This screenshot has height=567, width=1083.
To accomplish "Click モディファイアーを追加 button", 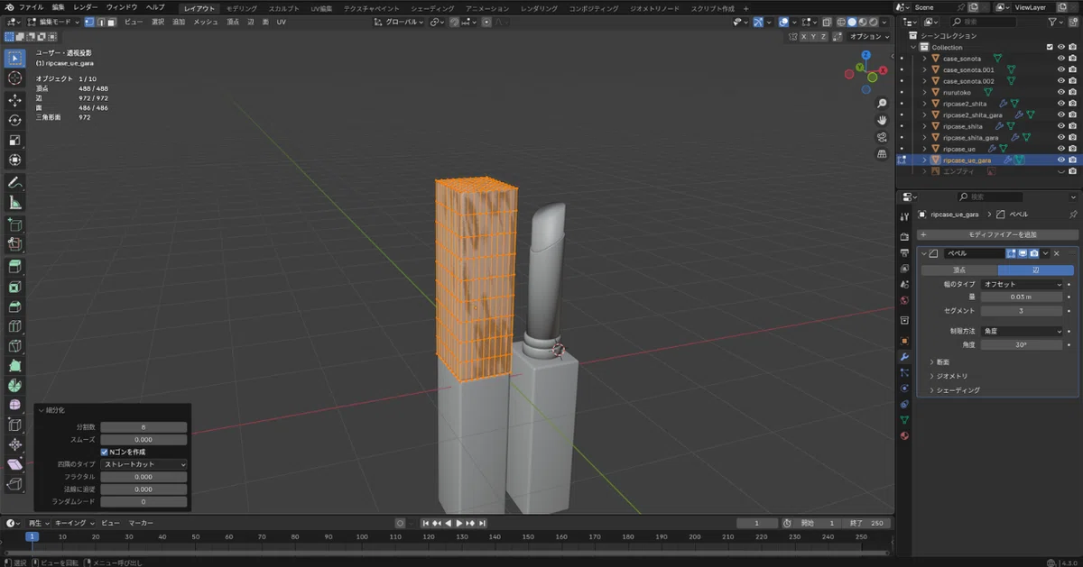I will click(x=996, y=234).
